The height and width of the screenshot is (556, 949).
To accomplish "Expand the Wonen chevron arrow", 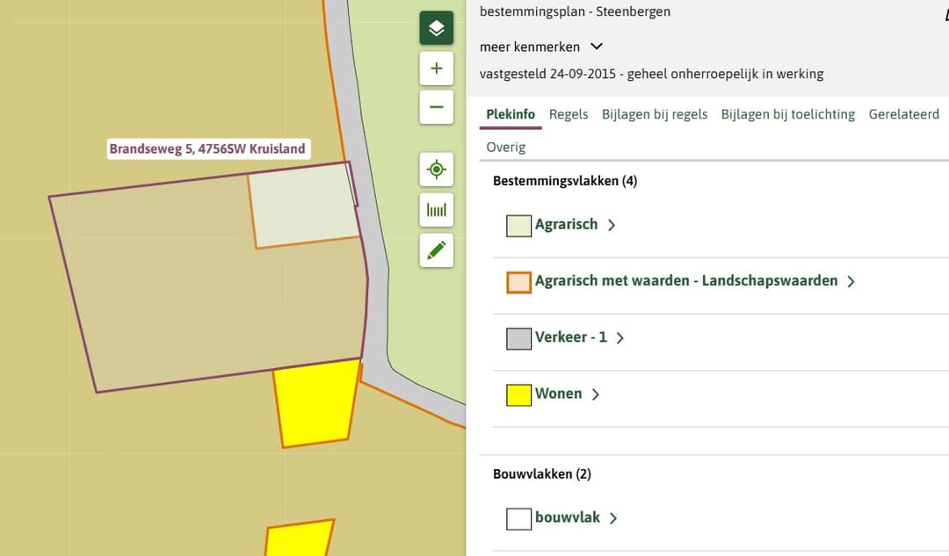I will coord(596,394).
